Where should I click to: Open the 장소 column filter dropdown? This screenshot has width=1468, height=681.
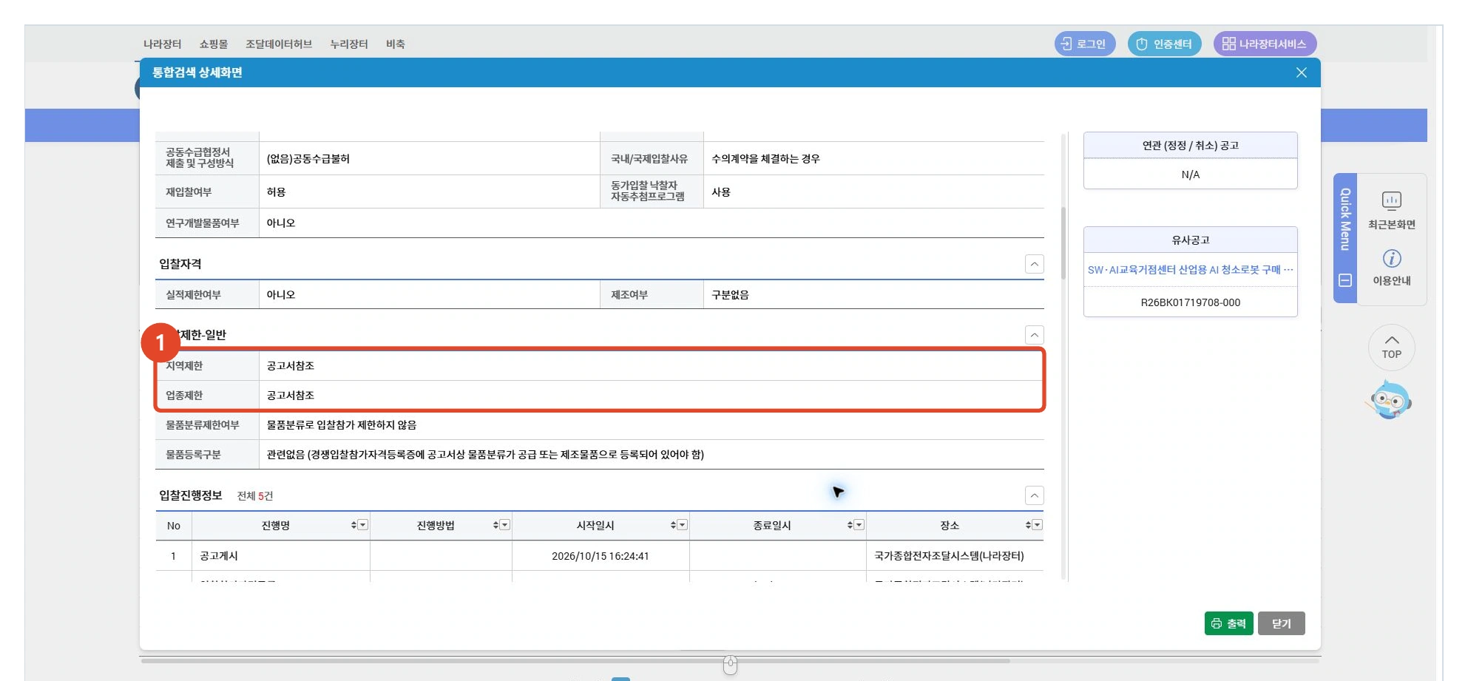pyautogui.click(x=1037, y=525)
